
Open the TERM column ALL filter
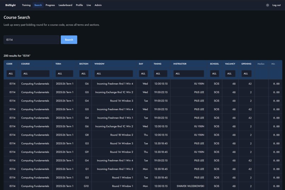(64, 74)
